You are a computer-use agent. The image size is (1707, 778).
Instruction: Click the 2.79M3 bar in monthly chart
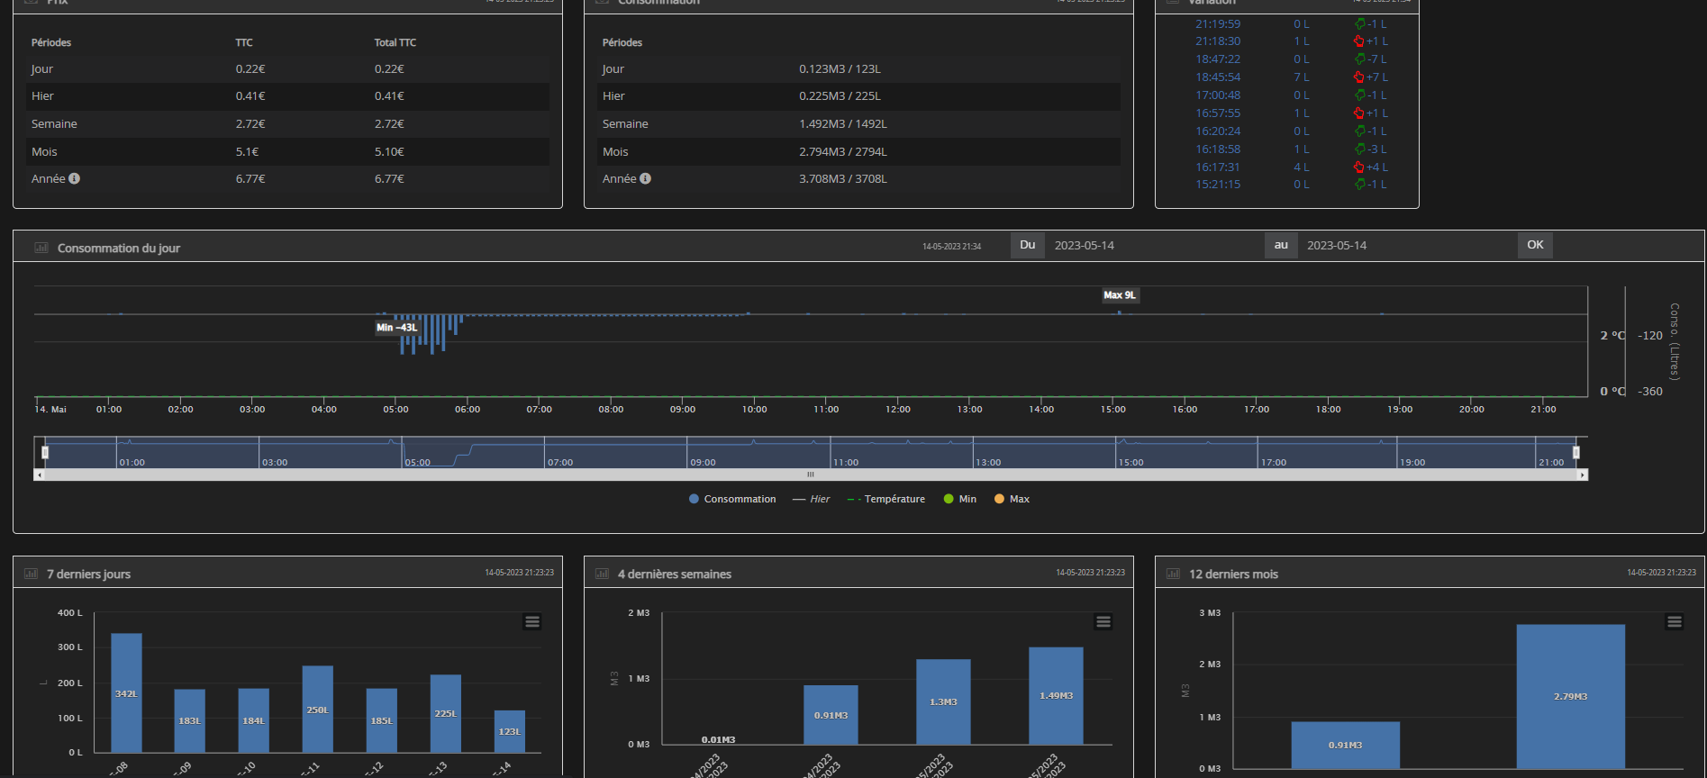click(1570, 696)
